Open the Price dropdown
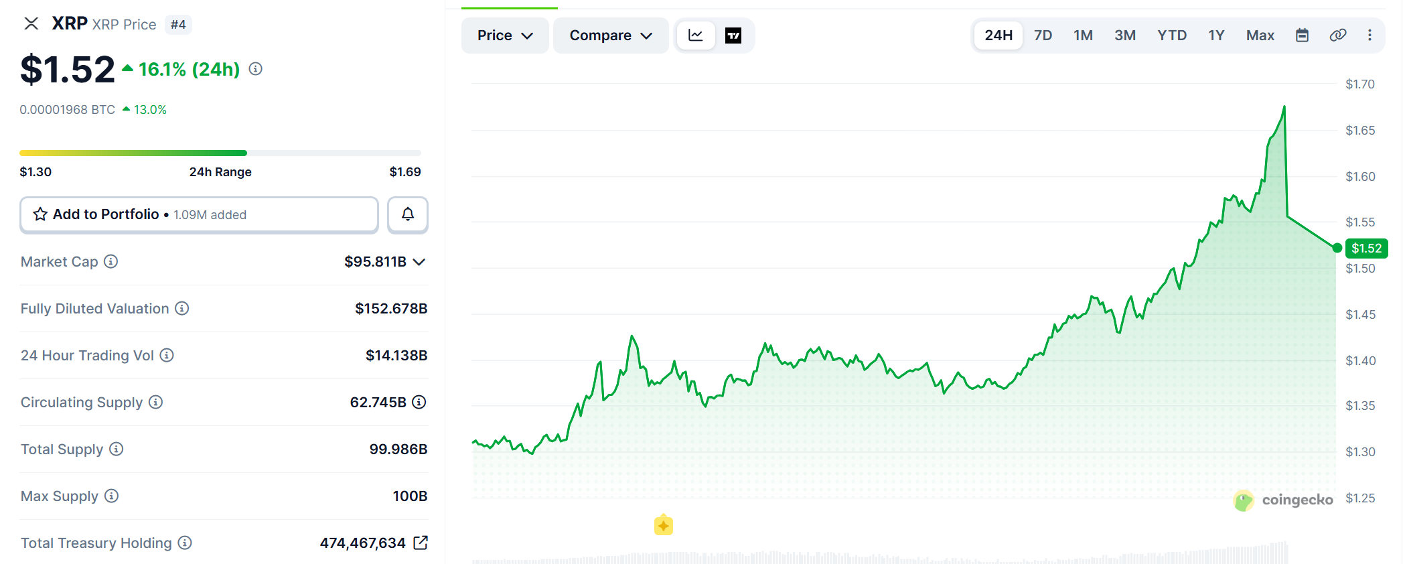This screenshot has height=564, width=1405. pyautogui.click(x=505, y=36)
